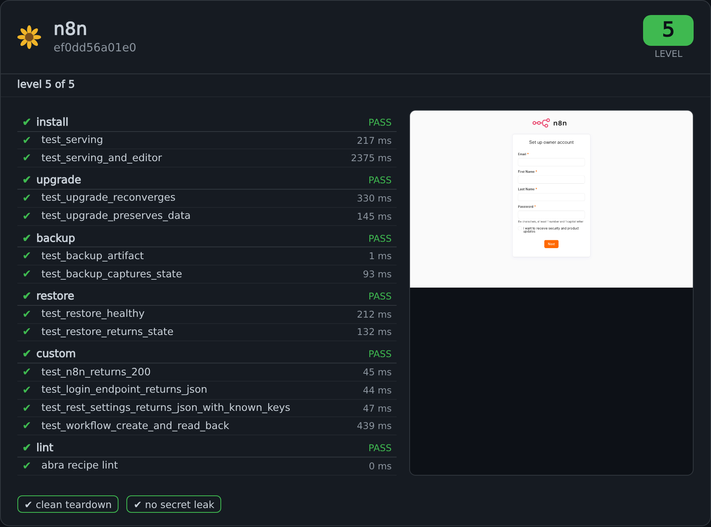Screen dimensions: 711x527
Task: Click the test_serving test name
Action: pos(72,140)
